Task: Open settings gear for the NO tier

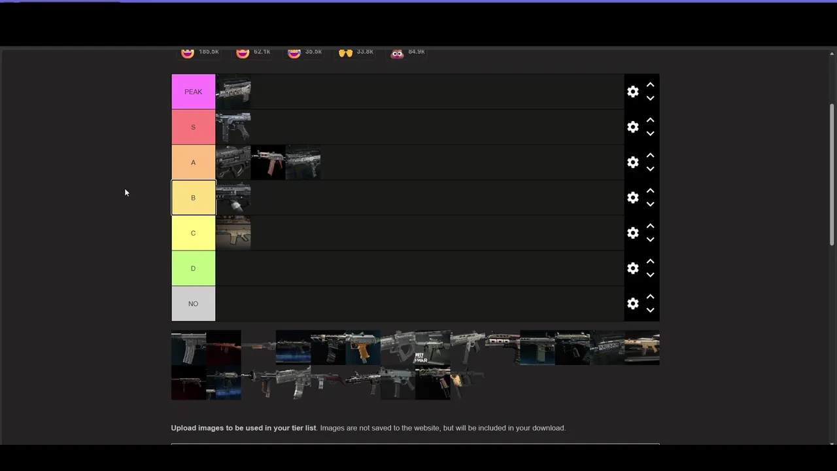Action: 632,304
